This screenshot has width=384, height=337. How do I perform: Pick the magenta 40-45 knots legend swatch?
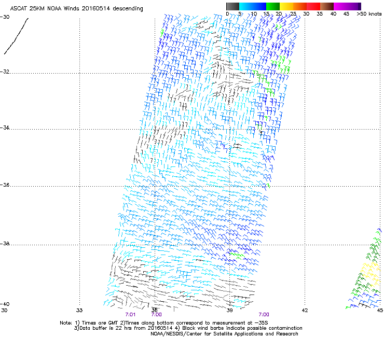tap(340, 6)
